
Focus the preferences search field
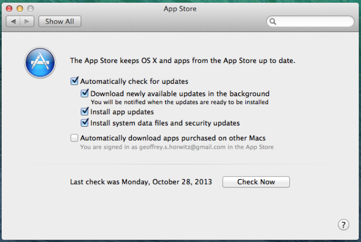(x=310, y=21)
